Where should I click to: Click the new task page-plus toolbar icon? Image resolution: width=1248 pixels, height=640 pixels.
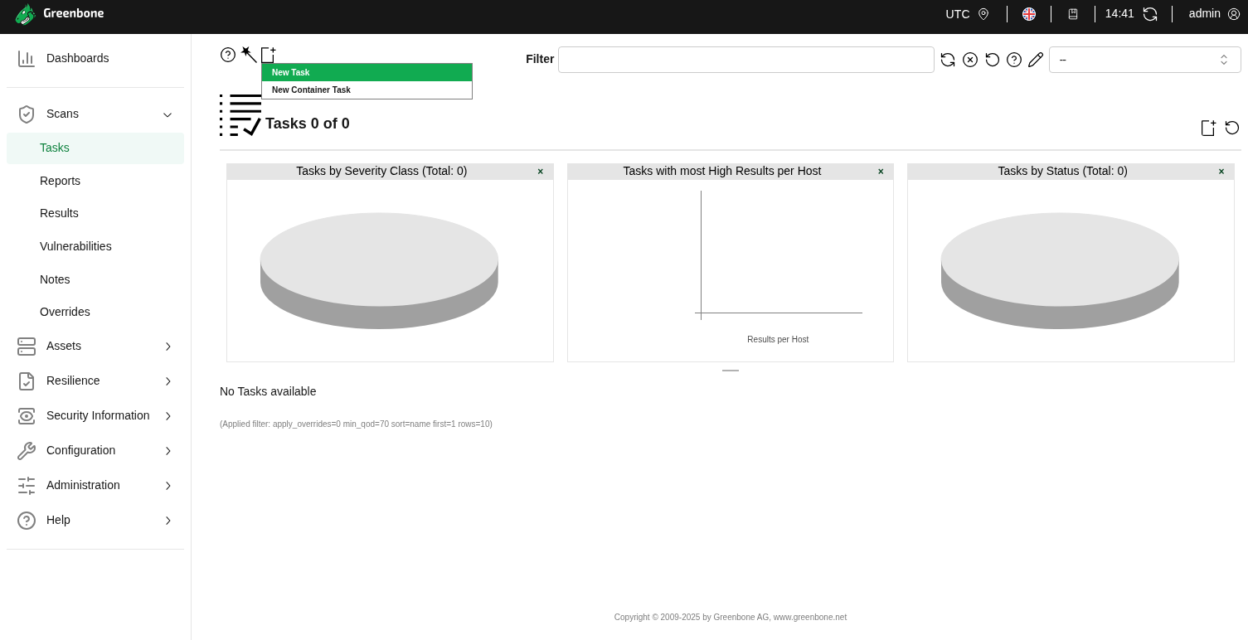tap(268, 55)
